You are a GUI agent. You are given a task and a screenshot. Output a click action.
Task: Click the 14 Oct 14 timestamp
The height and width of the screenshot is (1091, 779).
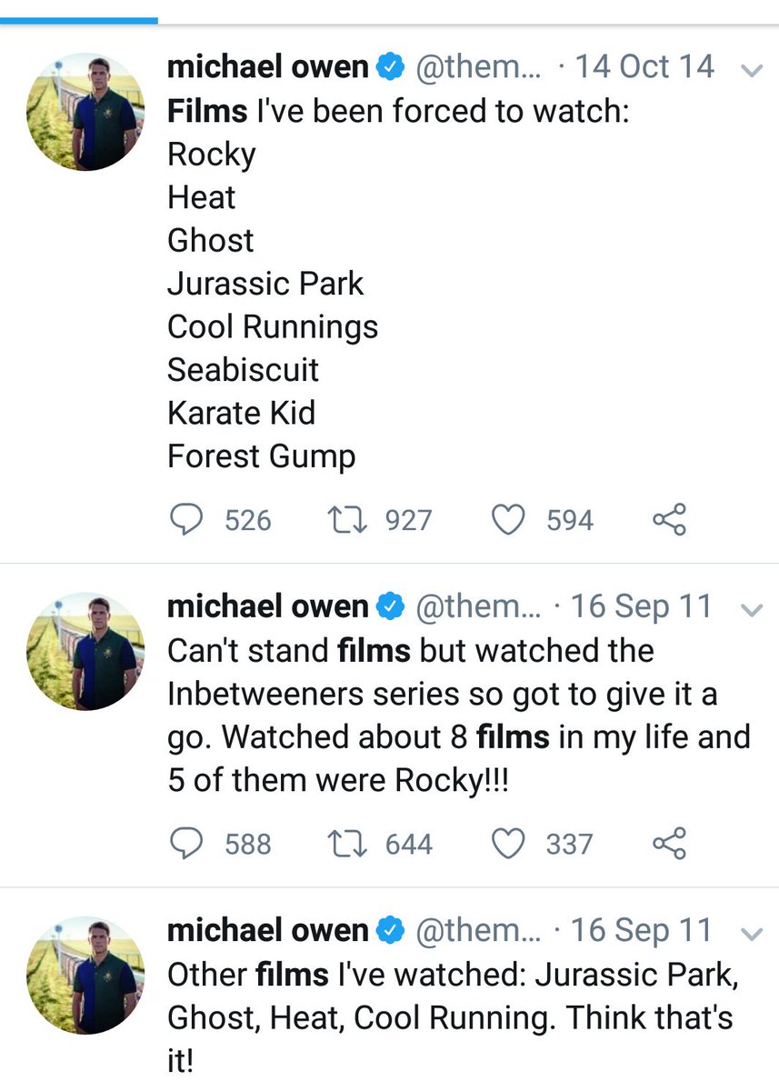tap(644, 67)
